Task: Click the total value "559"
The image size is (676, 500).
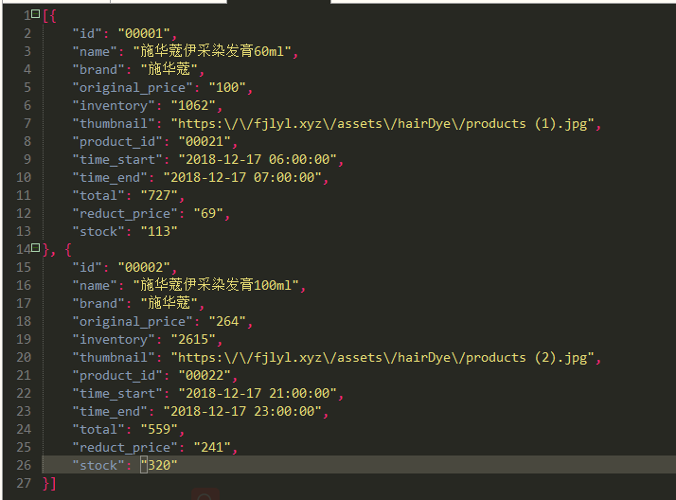Action: (159, 429)
